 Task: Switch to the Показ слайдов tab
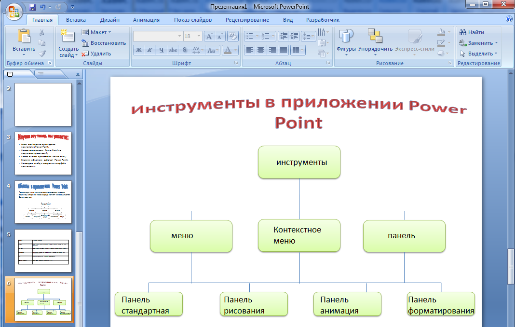pyautogui.click(x=193, y=20)
